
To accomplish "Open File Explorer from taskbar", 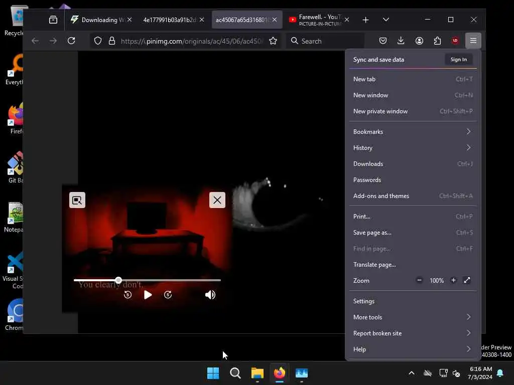I will 258,373.
